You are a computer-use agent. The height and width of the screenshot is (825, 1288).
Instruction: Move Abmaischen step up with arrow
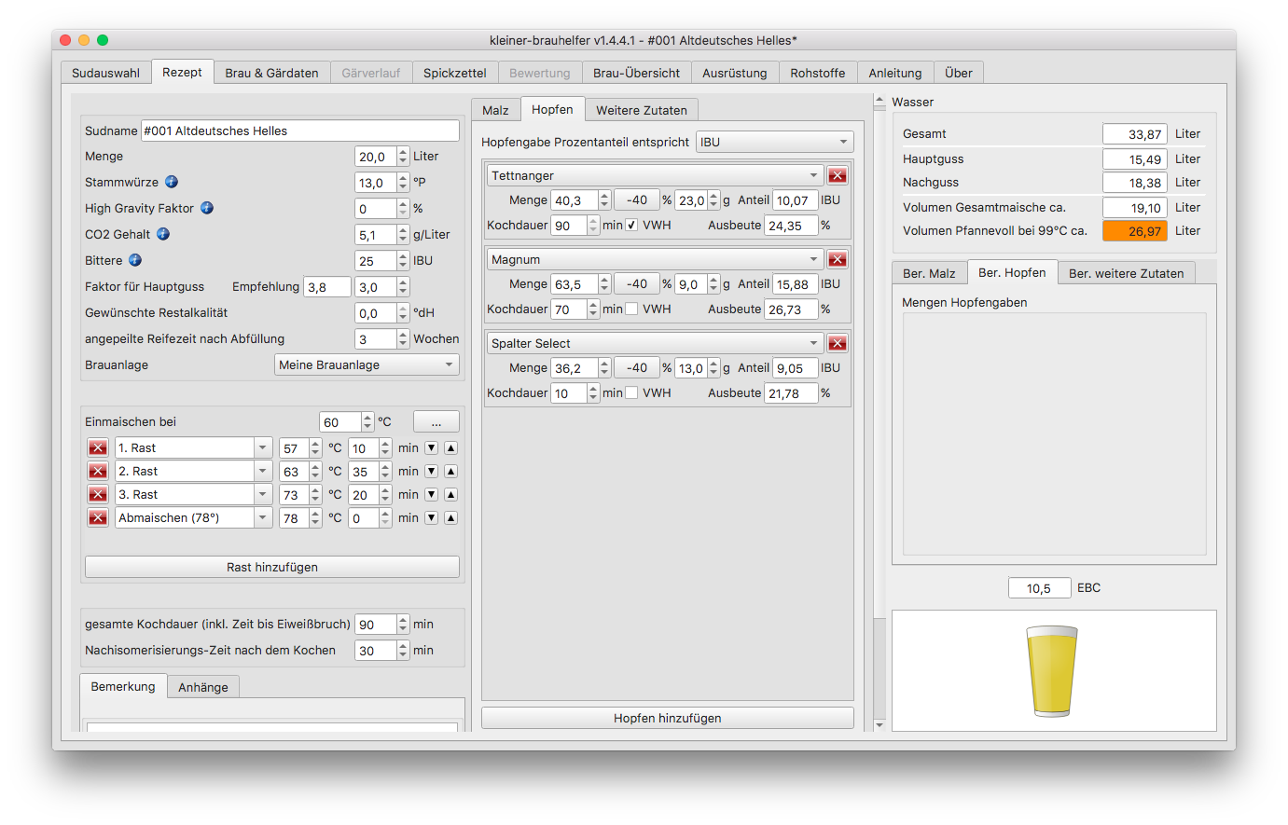(450, 518)
